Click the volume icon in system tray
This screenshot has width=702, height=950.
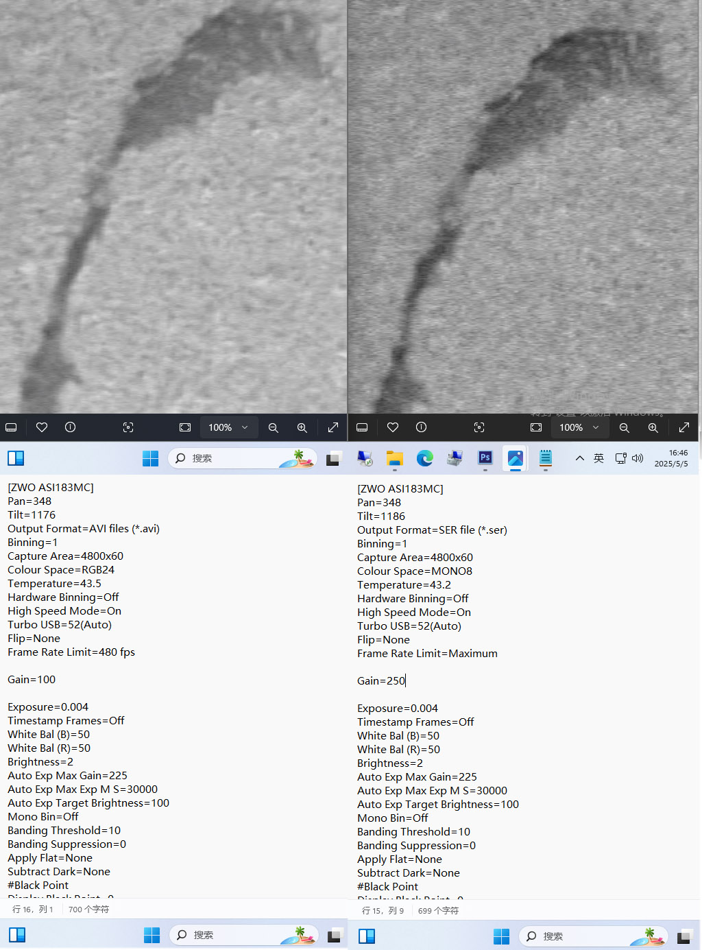pos(638,458)
